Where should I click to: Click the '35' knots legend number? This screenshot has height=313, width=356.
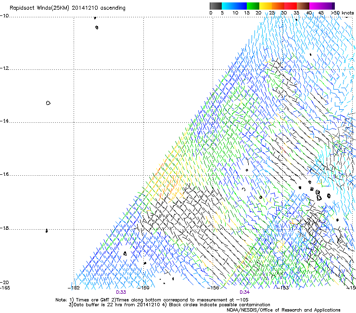[296, 13]
